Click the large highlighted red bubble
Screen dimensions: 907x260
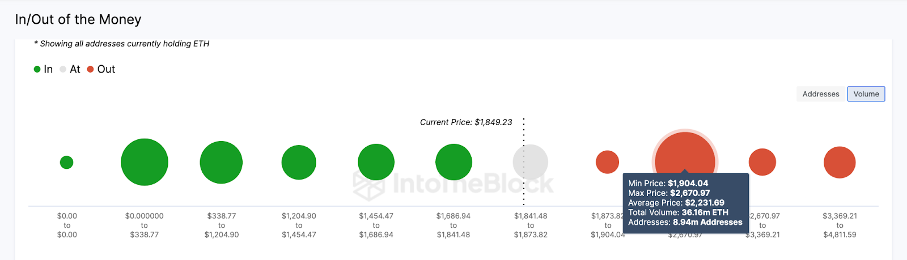tap(685, 153)
